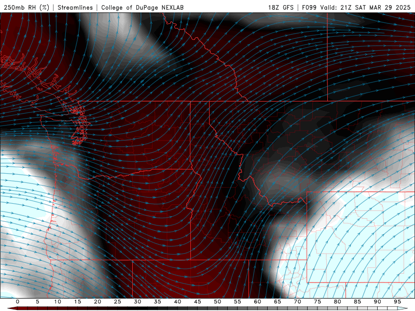Click the color bar value 30
The height and width of the screenshot is (311, 415).
(x=137, y=302)
